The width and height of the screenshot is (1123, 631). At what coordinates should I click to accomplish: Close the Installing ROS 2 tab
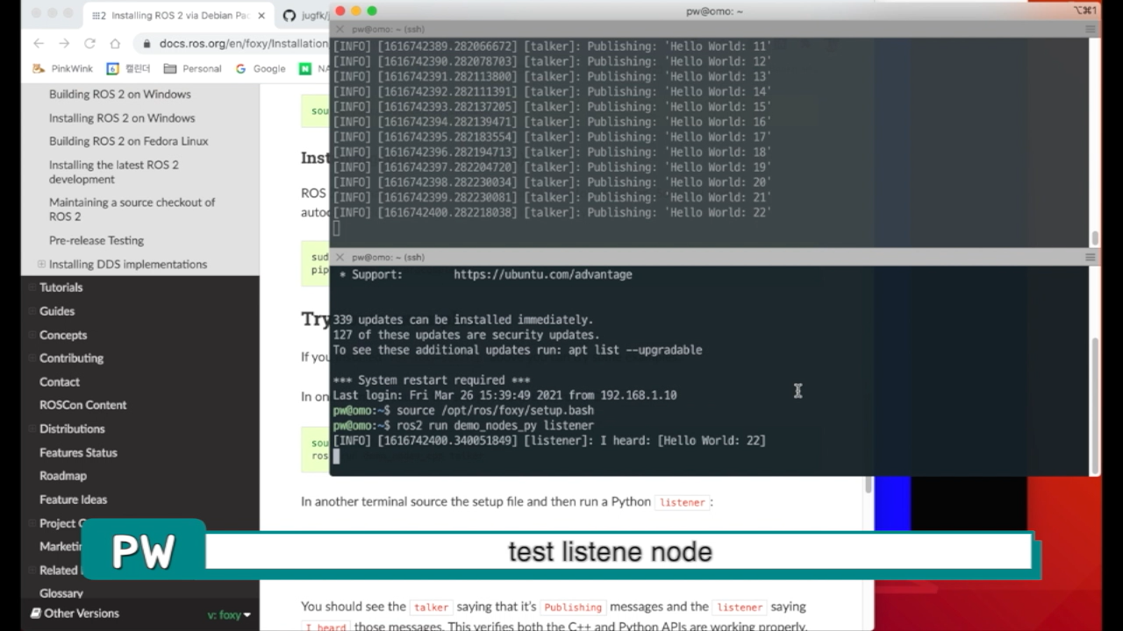tap(261, 16)
